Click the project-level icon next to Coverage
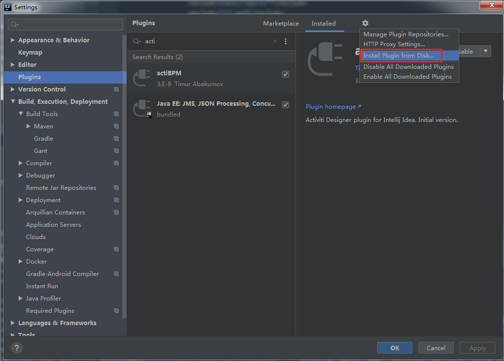 [117, 249]
